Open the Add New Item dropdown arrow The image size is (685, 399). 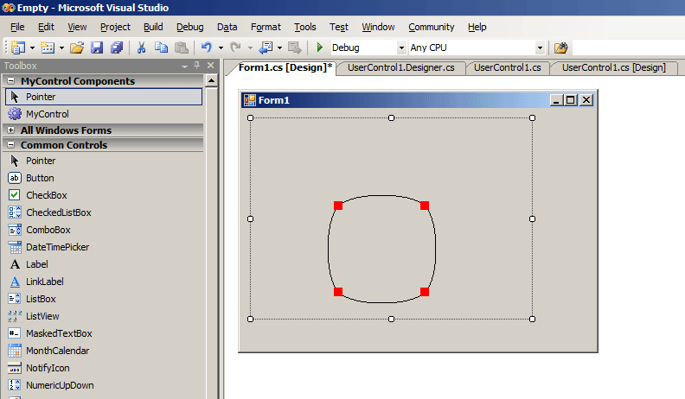[x=61, y=47]
